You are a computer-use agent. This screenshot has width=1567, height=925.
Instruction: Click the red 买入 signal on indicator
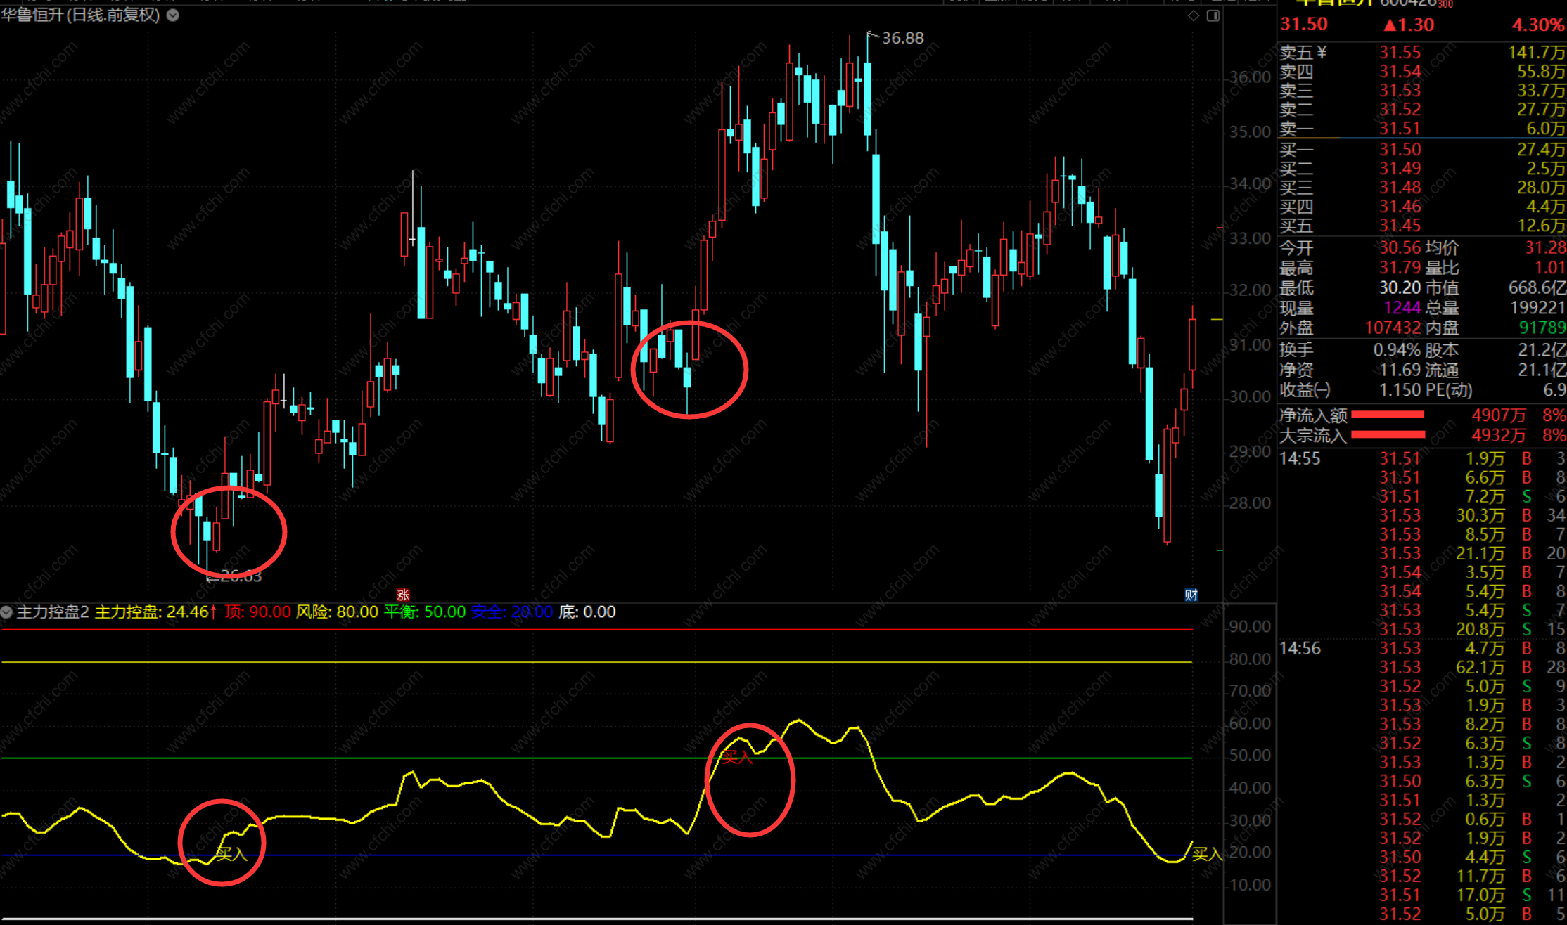pyautogui.click(x=737, y=757)
